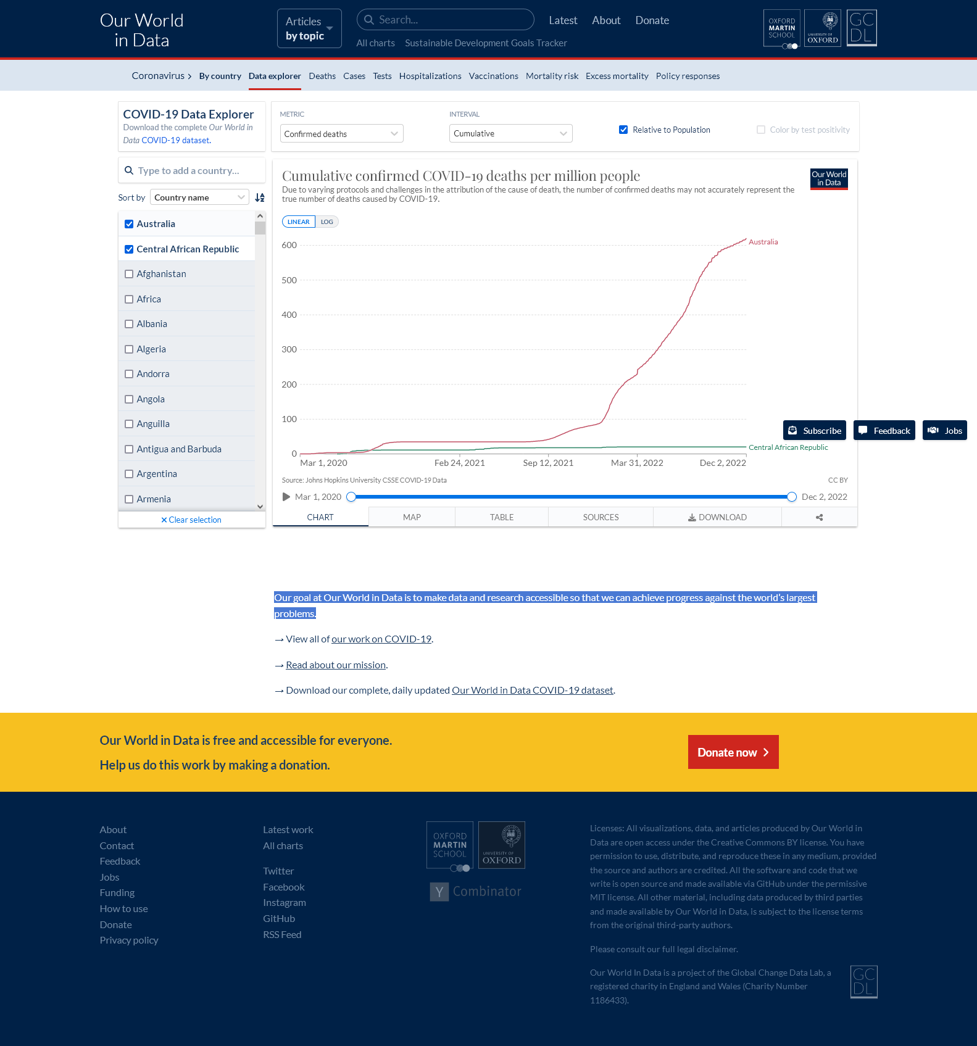
Task: Open our work on COVID-19 link
Action: (381, 639)
